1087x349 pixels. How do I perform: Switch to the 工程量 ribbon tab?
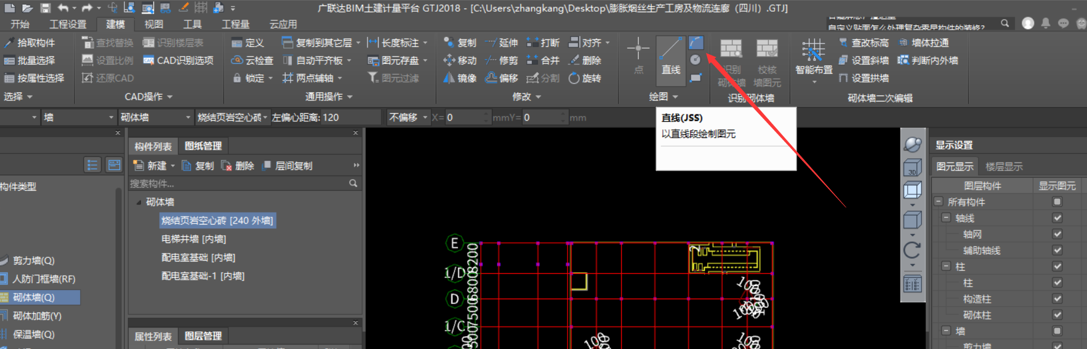[x=236, y=24]
